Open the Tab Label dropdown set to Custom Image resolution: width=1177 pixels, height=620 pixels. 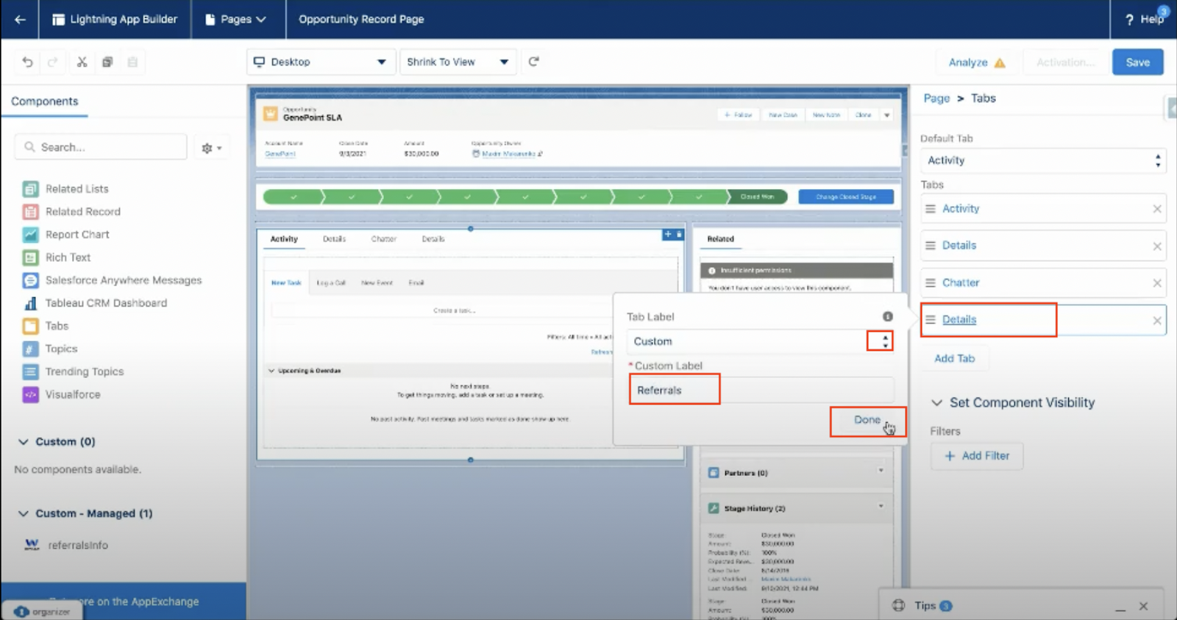click(x=760, y=341)
